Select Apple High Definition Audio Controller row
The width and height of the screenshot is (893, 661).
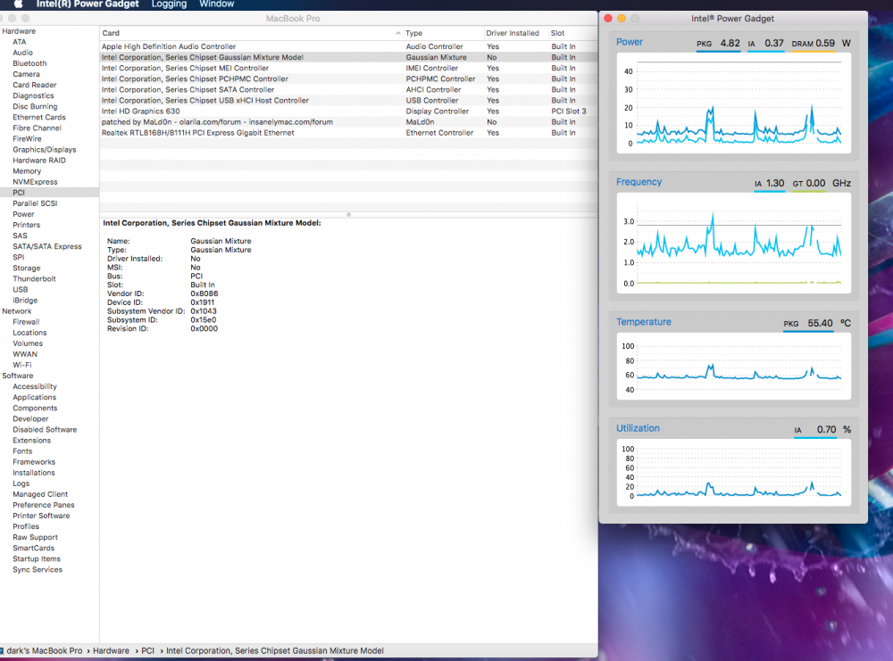348,46
